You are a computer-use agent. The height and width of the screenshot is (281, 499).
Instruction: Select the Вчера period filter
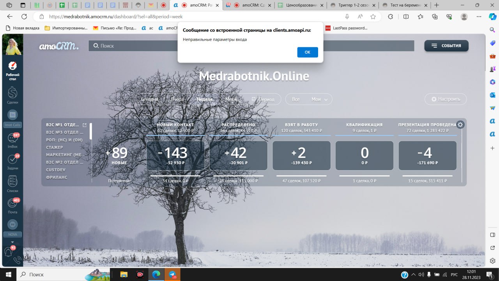(x=177, y=99)
